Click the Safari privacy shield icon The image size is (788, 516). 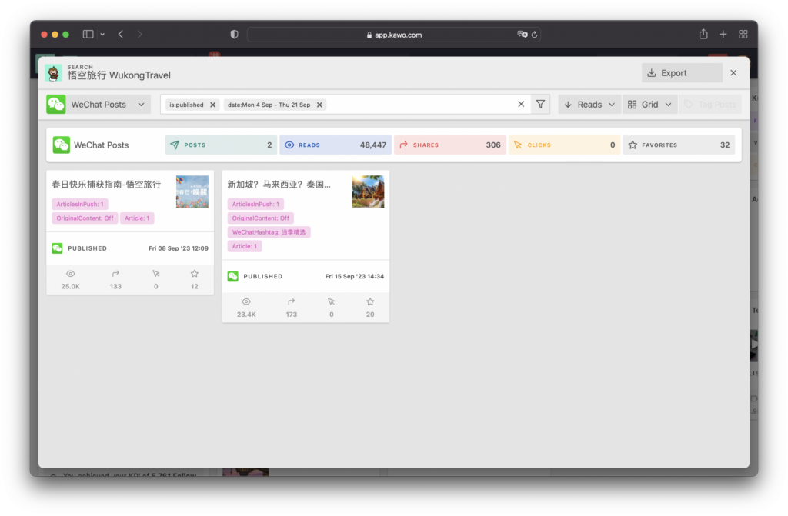234,34
